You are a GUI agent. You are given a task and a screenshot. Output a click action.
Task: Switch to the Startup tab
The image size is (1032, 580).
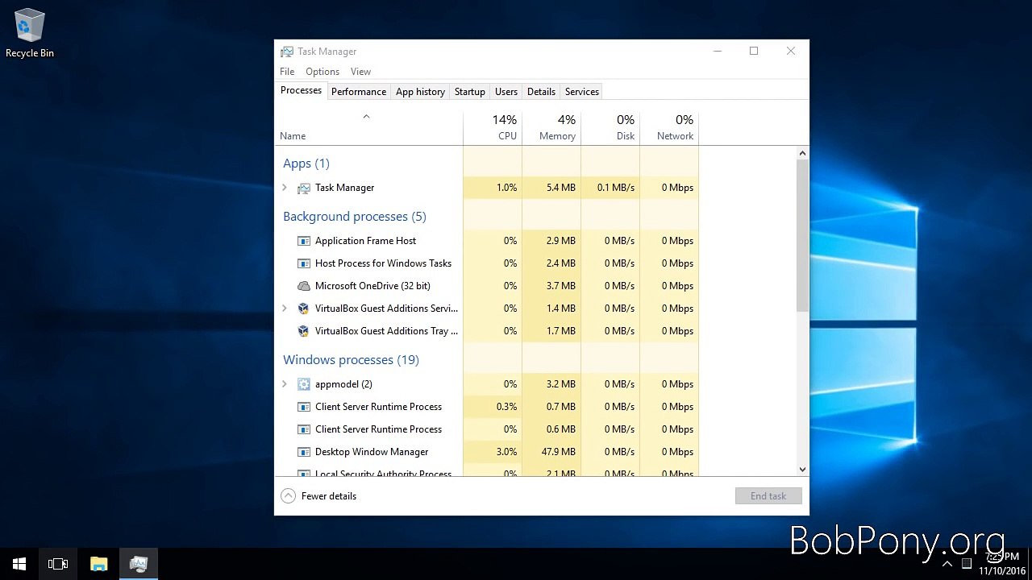click(469, 92)
